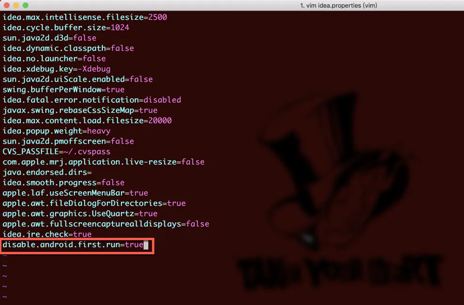
Task: Click the 'heavy' value of idea.popup.weight
Action: tap(98, 131)
